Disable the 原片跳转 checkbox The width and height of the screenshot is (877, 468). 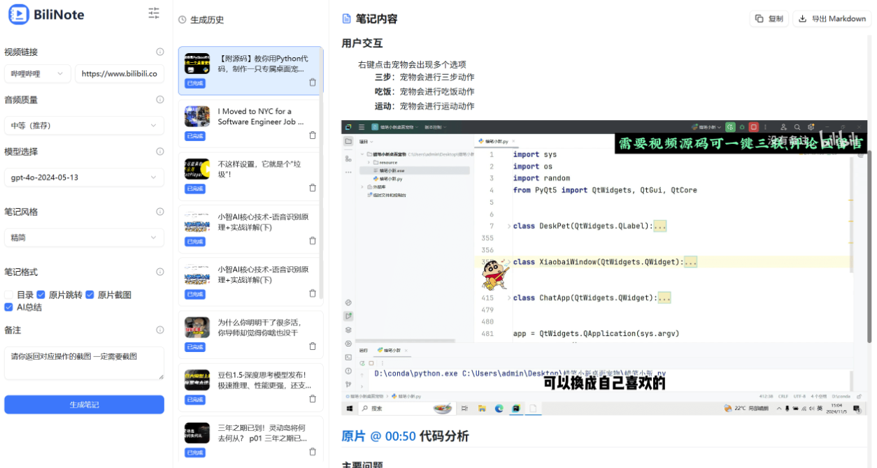[x=39, y=294]
